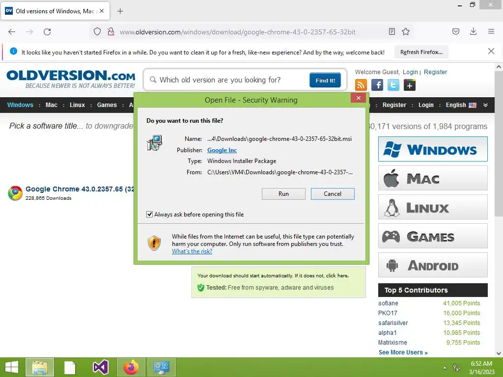The image size is (503, 377).
Task: Select Mac in the site navigation bar
Action: point(51,105)
